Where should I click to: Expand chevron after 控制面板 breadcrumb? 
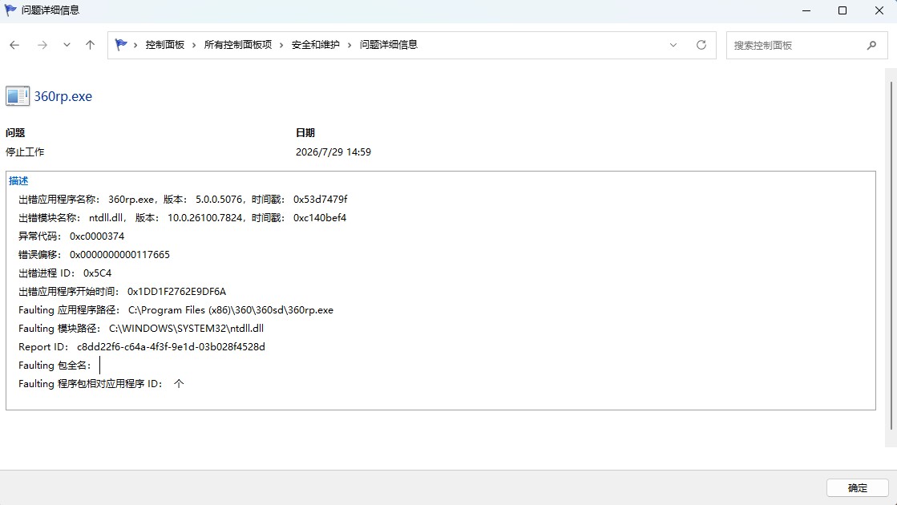[194, 45]
